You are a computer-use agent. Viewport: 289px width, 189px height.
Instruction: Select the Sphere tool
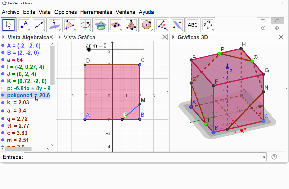[147, 25]
